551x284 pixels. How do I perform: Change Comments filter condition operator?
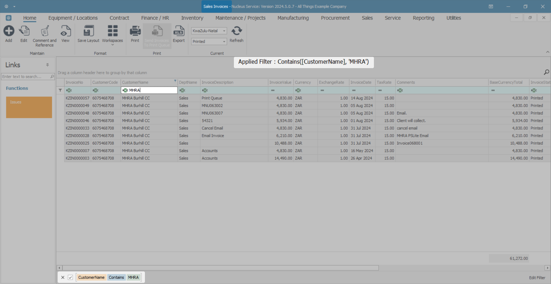(400, 90)
